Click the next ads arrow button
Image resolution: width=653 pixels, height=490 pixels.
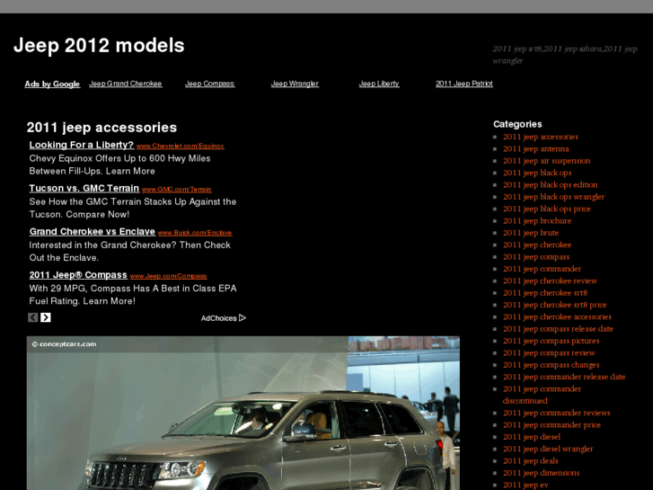(x=46, y=317)
